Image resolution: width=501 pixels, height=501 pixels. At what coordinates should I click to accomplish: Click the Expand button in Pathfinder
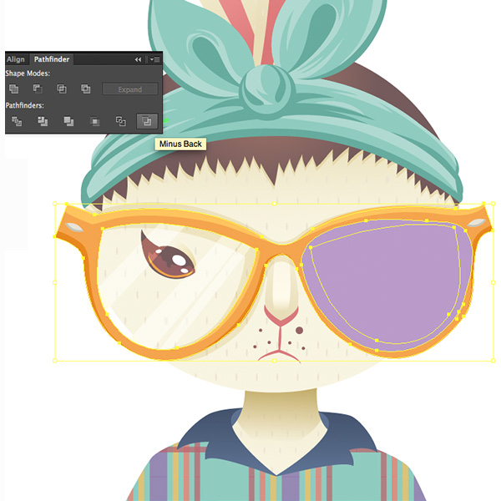tap(130, 89)
